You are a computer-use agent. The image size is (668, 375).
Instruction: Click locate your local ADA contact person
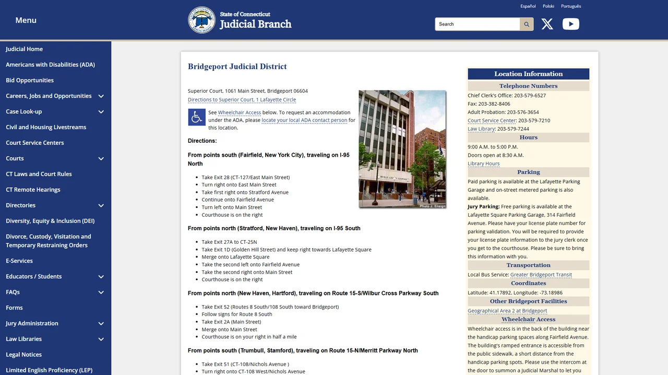304,120
